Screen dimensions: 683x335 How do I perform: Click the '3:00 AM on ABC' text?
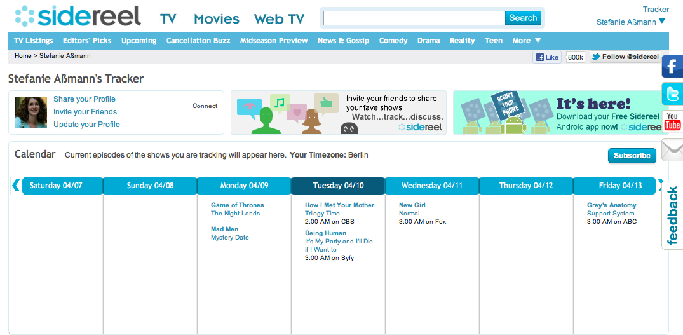coord(612,221)
